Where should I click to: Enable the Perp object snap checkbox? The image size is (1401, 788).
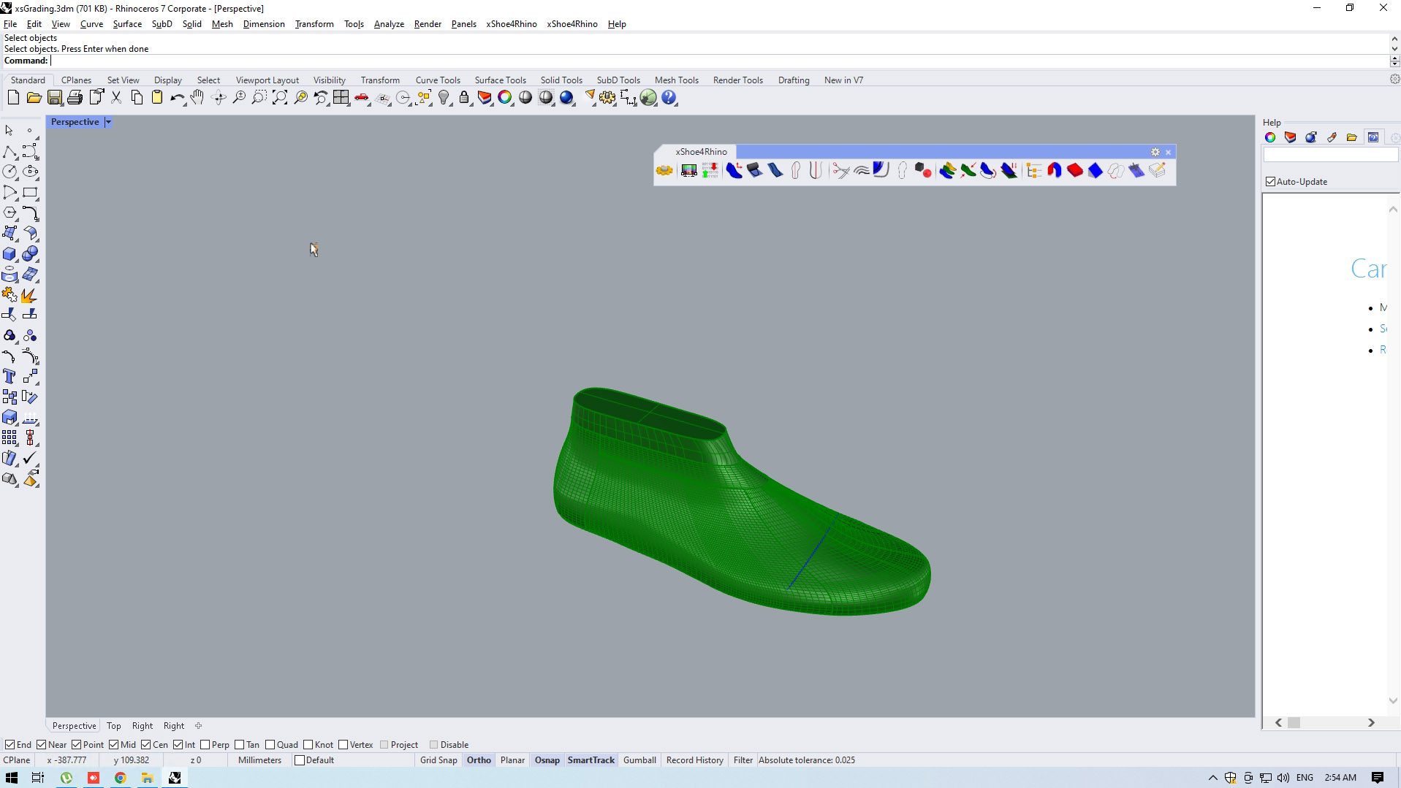pos(205,745)
